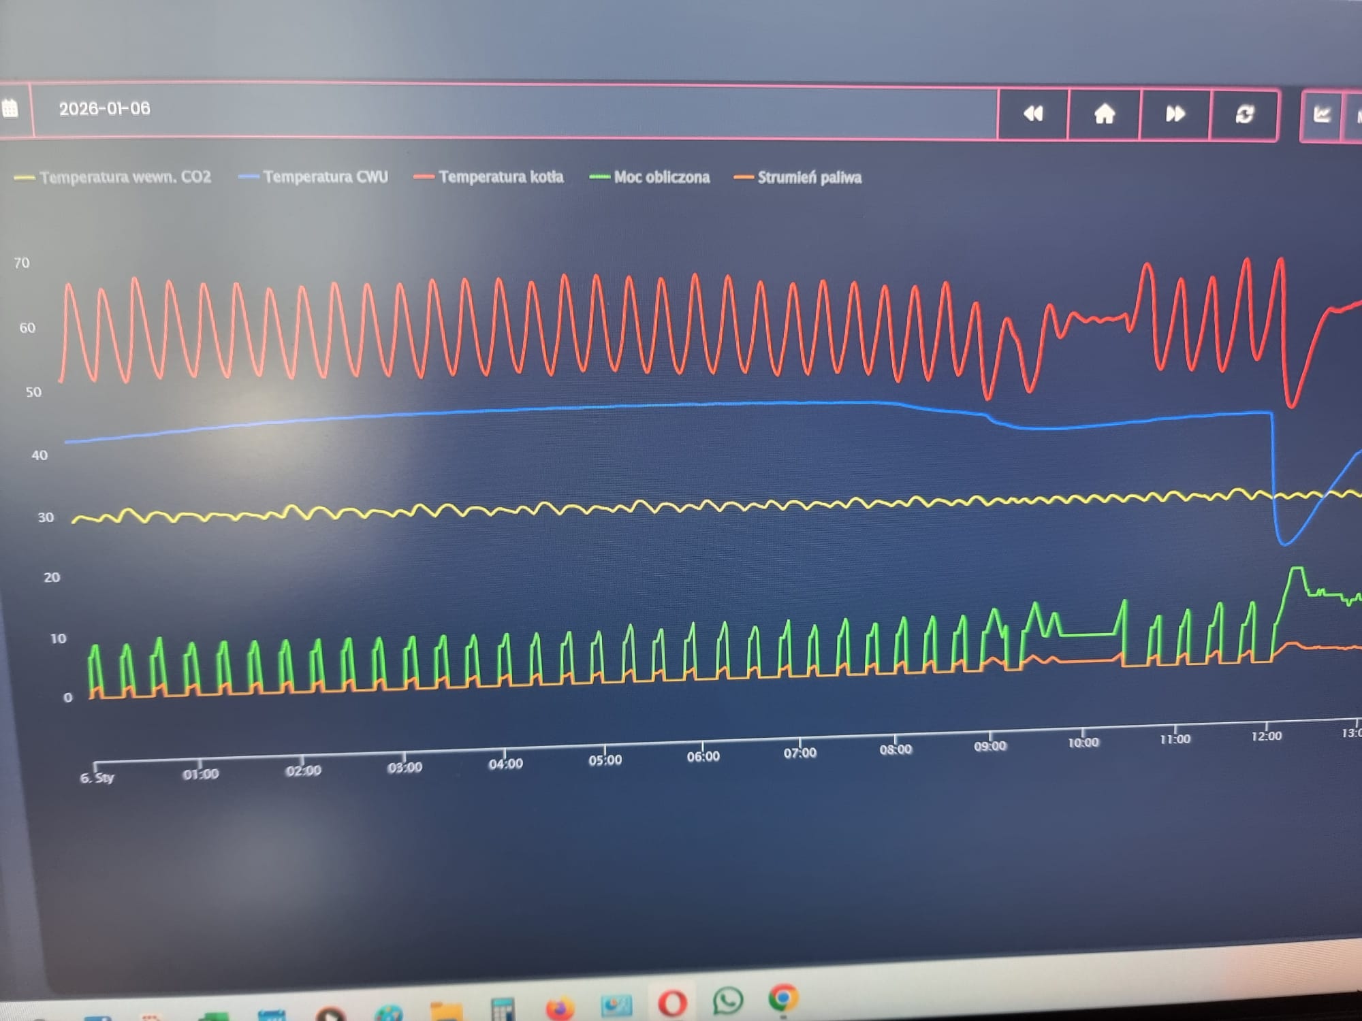Go to previous day with rewind button
The image size is (1362, 1021).
pos(1033,114)
